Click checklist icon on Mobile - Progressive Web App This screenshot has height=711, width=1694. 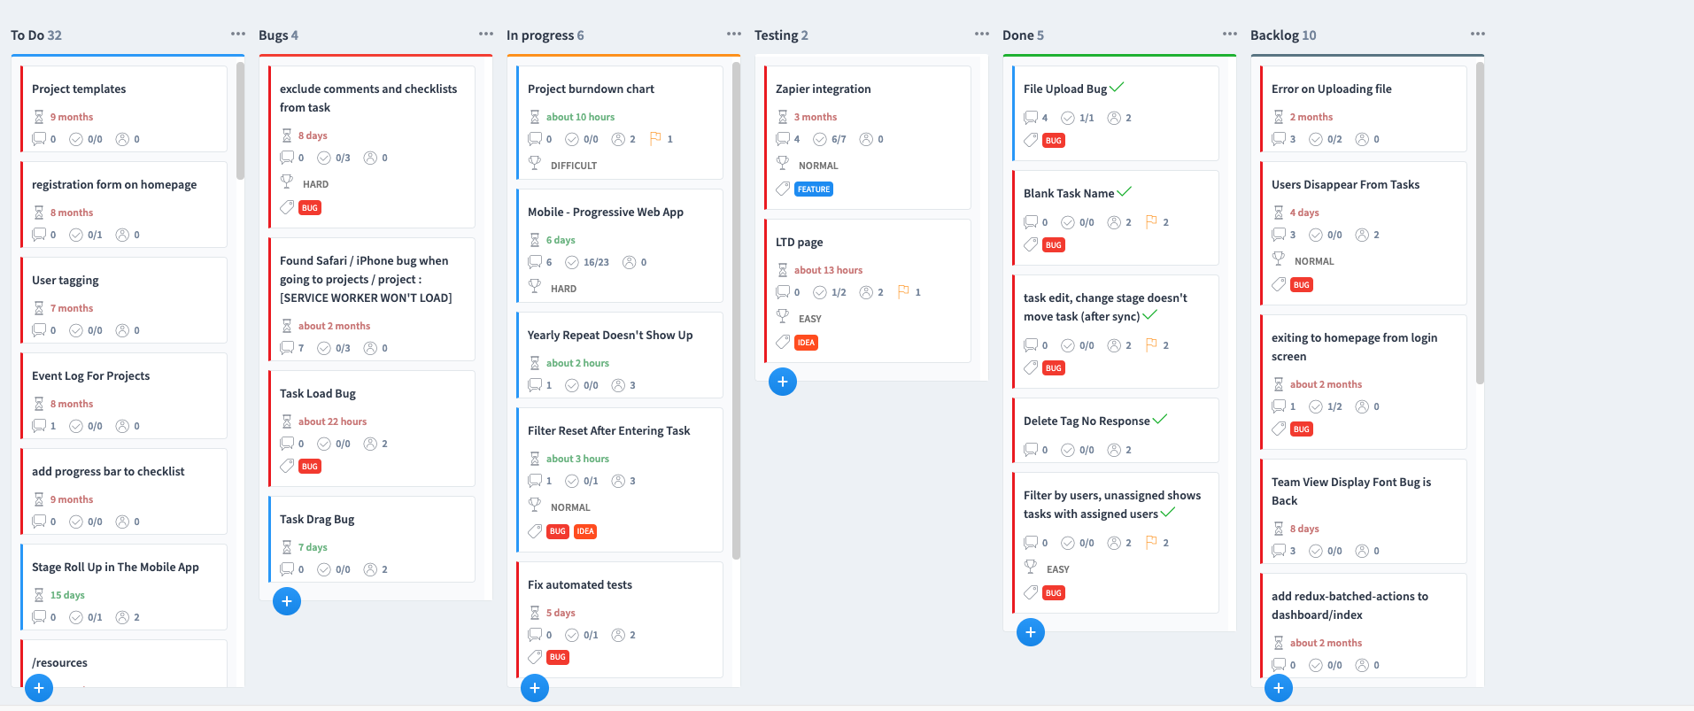click(x=572, y=262)
